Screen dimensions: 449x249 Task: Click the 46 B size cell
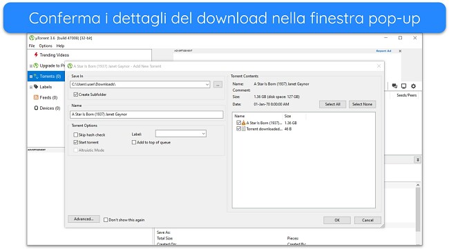[288, 129]
